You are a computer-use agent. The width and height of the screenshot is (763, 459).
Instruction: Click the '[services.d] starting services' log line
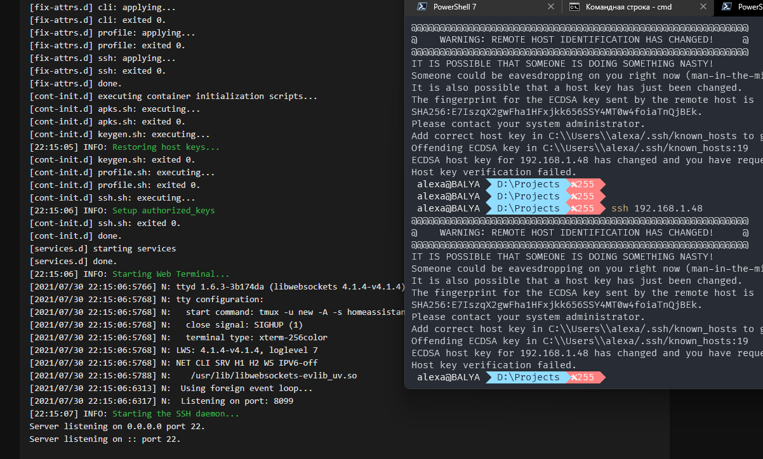pyautogui.click(x=102, y=249)
